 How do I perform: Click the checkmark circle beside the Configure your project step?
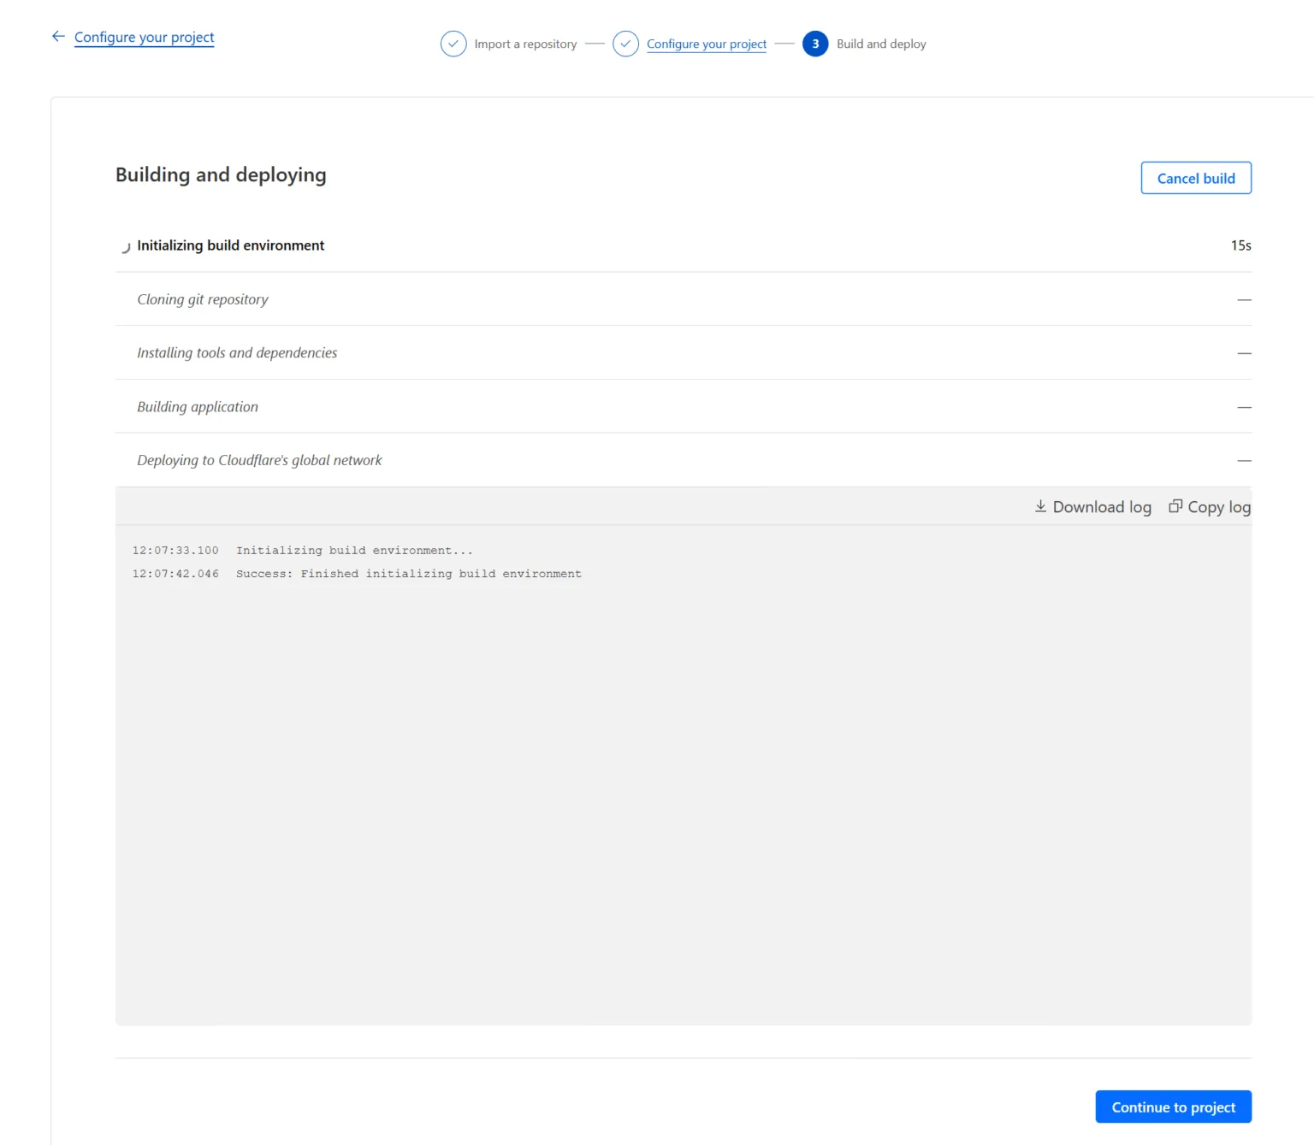click(x=625, y=44)
